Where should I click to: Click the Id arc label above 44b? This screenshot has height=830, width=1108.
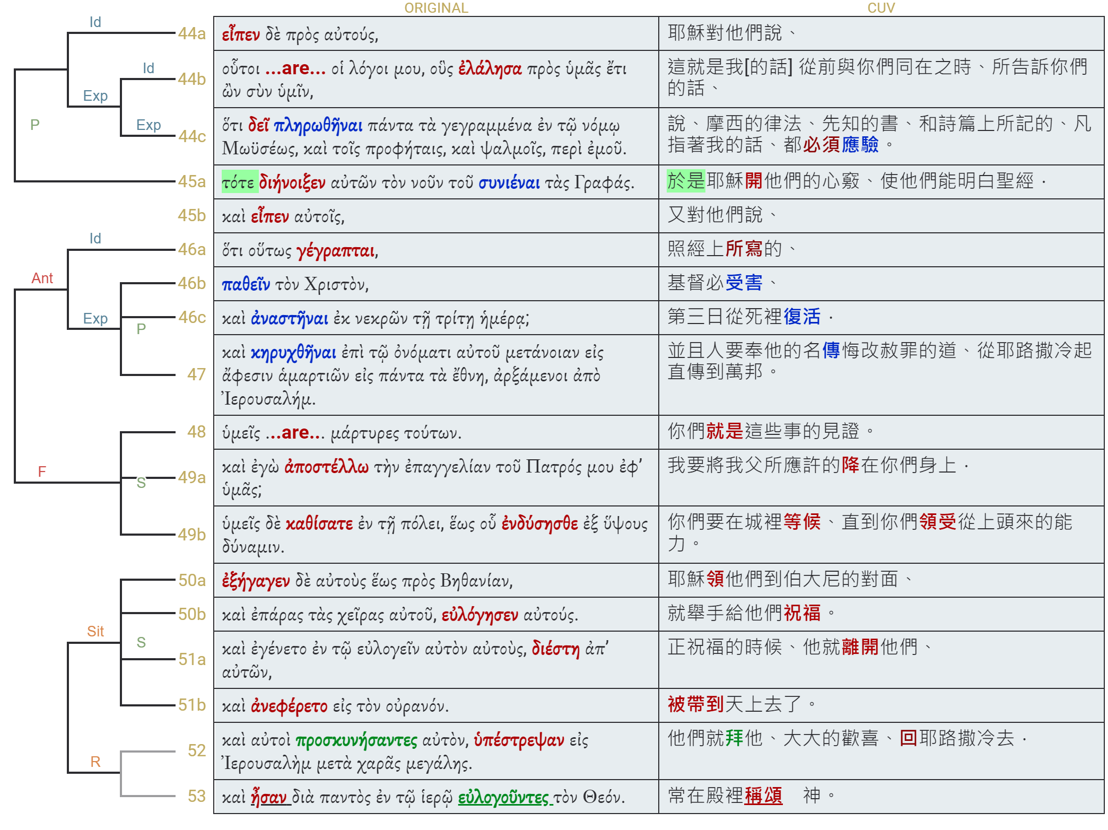click(x=149, y=68)
